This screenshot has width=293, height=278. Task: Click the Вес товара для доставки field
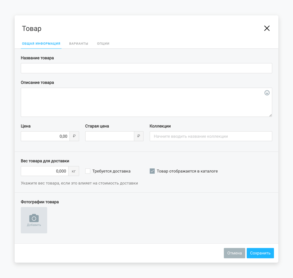coord(45,171)
